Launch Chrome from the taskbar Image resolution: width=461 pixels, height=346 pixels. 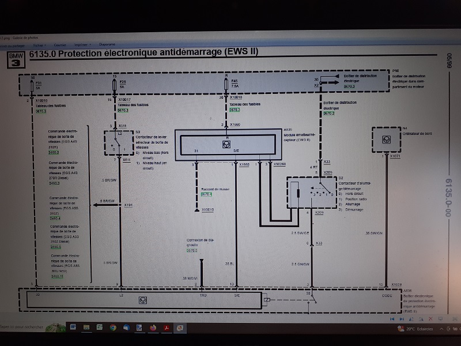[113, 328]
